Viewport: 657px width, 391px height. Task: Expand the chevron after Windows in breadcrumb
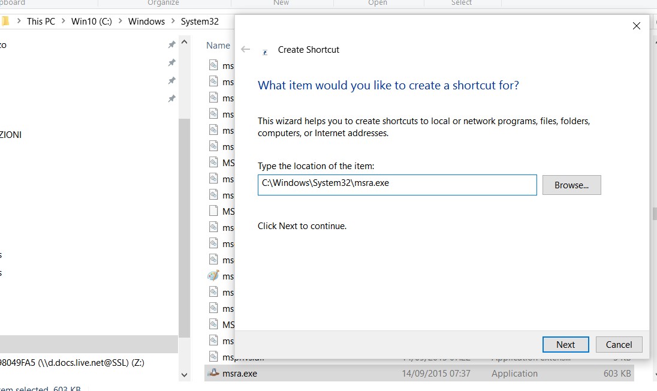tap(173, 21)
